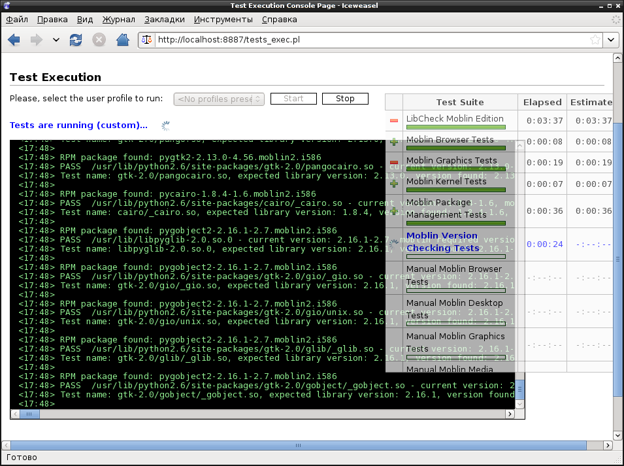
Task: Collapse LibCheck Moblin Edition minus icon
Action: pos(394,120)
